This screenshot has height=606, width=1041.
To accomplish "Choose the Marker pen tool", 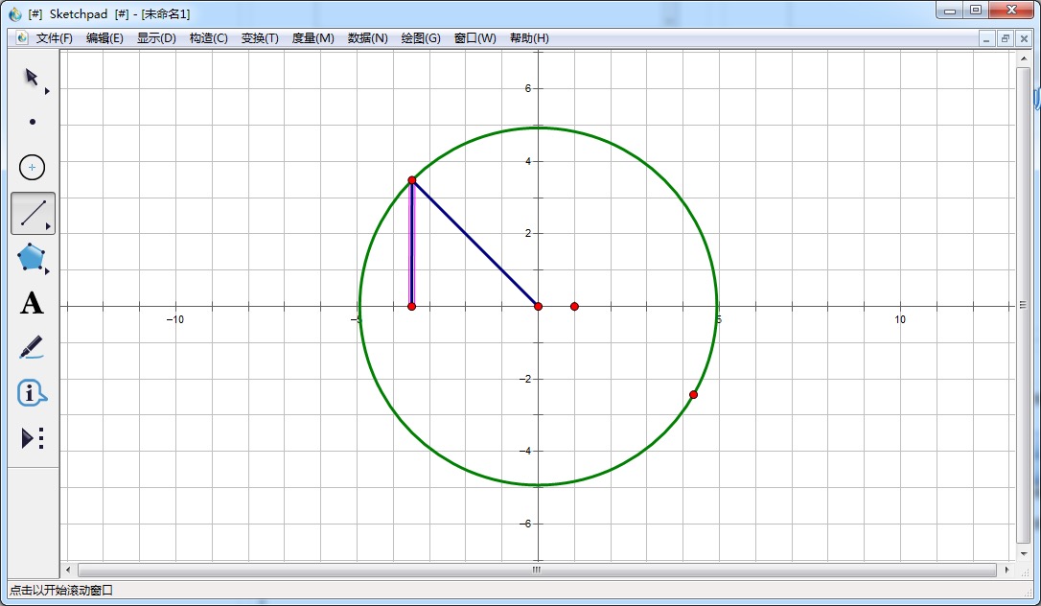I will [x=32, y=348].
